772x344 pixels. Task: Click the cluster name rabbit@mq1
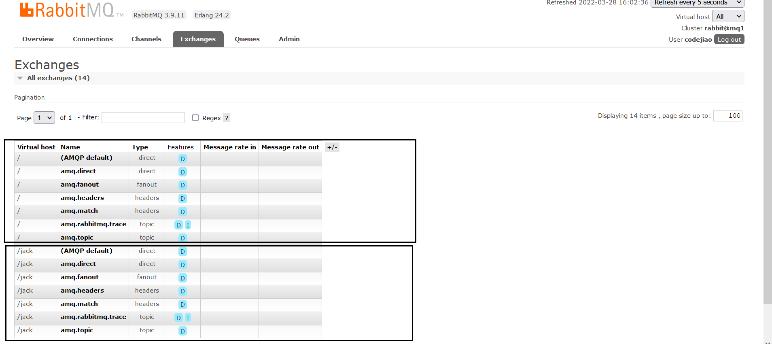tap(724, 28)
